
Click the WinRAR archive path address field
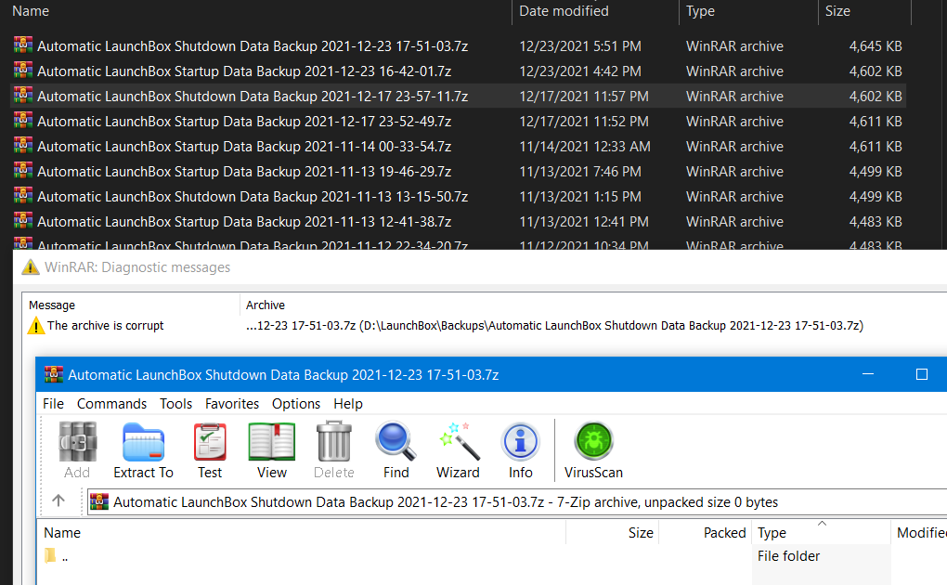click(x=517, y=501)
